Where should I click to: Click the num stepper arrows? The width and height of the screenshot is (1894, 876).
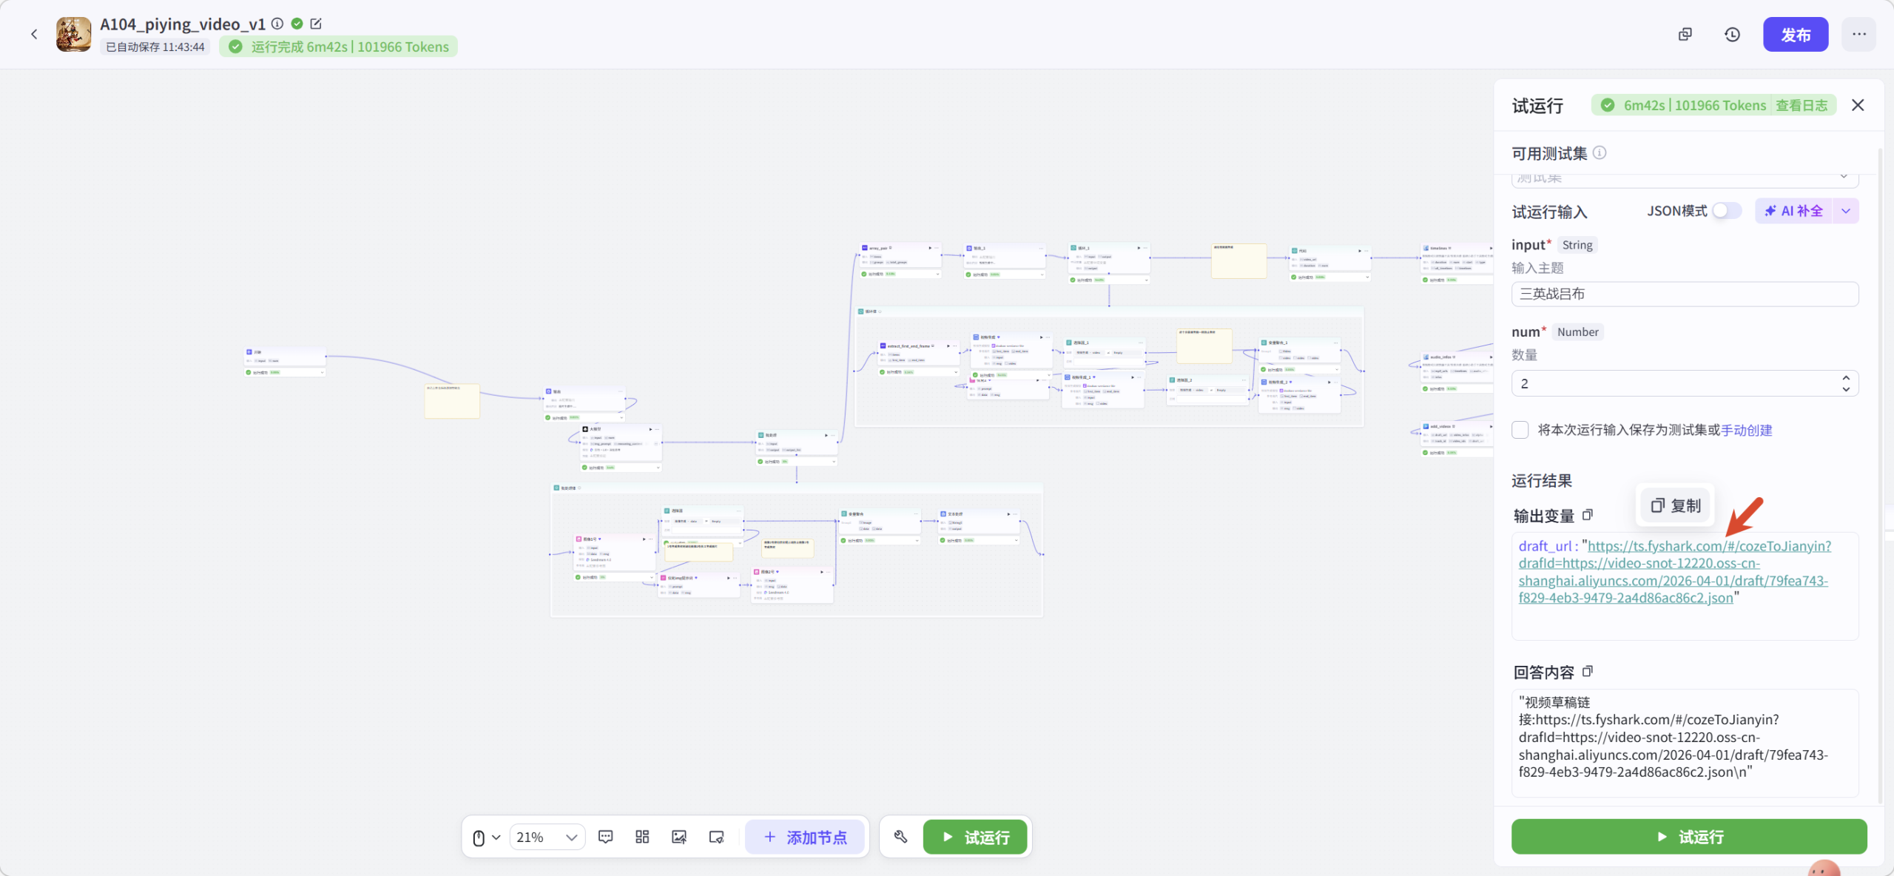click(1846, 383)
